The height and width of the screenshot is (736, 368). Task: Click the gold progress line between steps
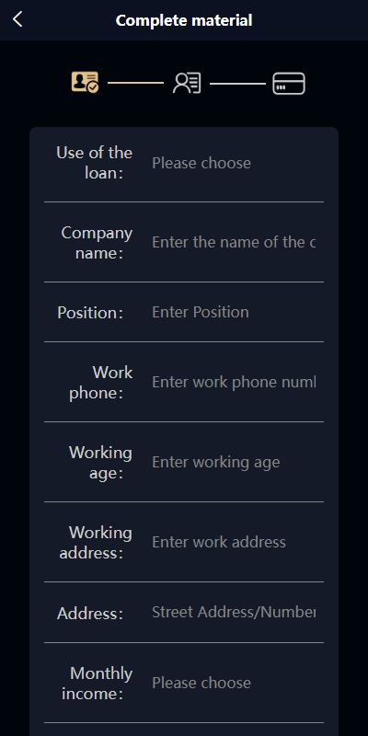pos(135,83)
